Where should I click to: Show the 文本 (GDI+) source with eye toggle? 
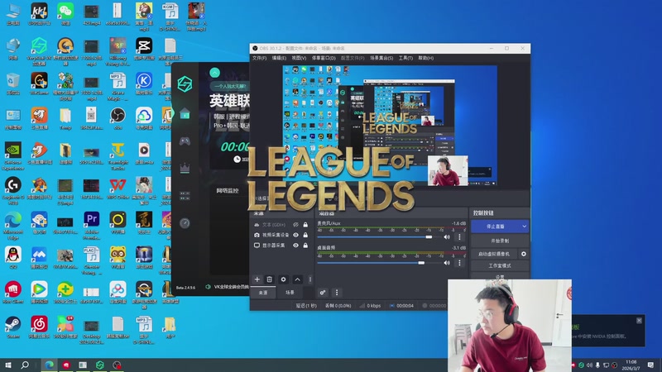296,225
